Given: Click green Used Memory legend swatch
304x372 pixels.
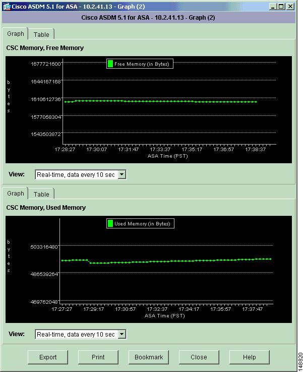Looking at the screenshot, I should [110, 223].
